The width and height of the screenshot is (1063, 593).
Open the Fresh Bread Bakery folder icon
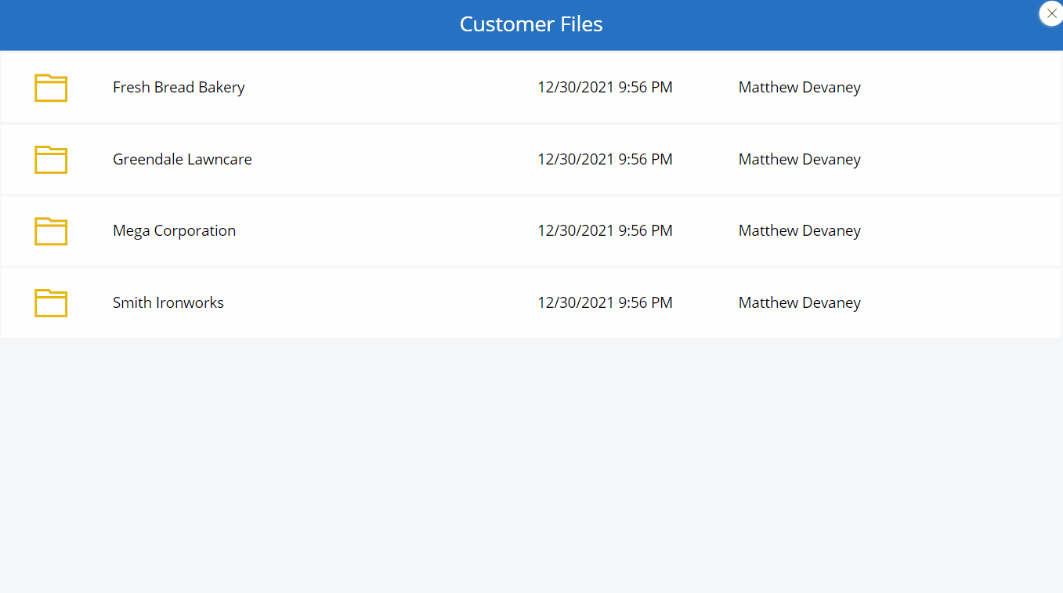51,88
